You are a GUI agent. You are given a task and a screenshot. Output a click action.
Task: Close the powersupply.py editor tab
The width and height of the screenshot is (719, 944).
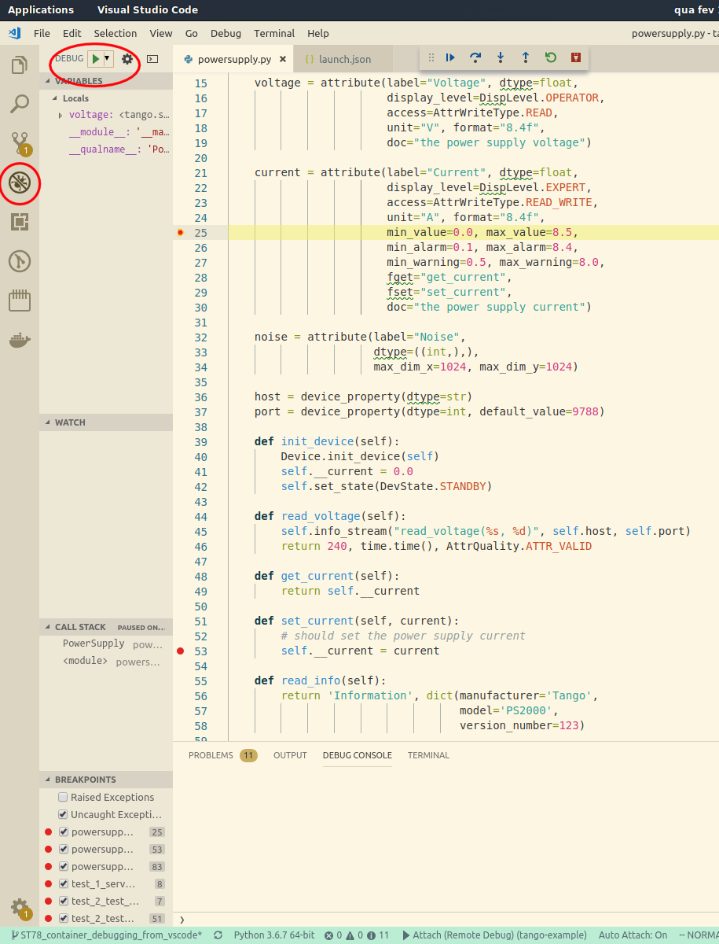pyautogui.click(x=282, y=59)
